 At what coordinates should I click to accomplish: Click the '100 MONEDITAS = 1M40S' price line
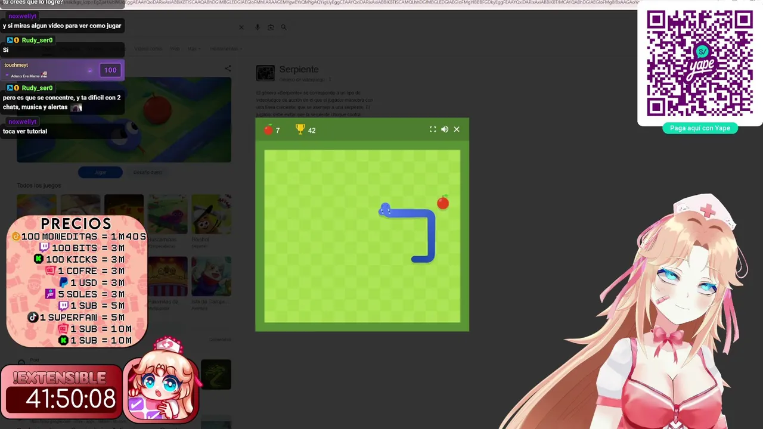(79, 237)
